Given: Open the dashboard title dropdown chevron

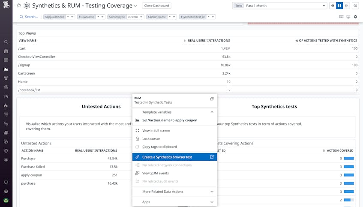Looking at the screenshot, I should point(135,6).
